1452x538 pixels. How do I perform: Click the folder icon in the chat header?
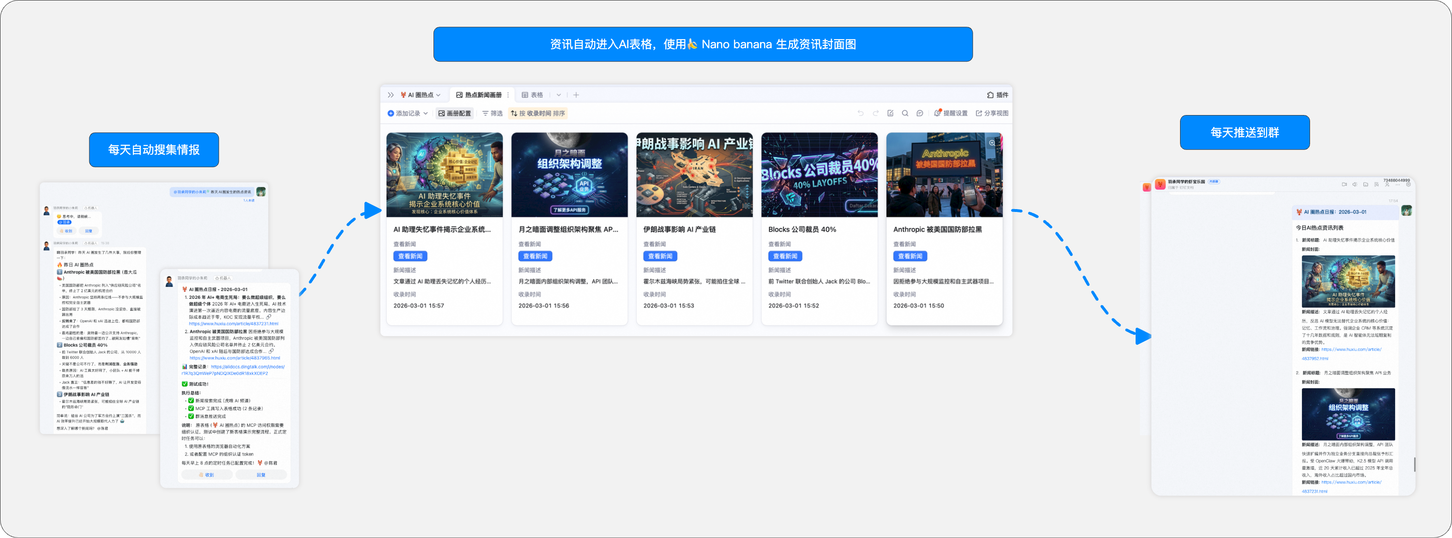coord(1366,185)
